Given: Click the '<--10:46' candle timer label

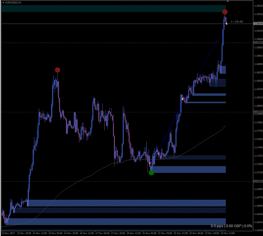Looking at the screenshot, I should pyautogui.click(x=236, y=21).
